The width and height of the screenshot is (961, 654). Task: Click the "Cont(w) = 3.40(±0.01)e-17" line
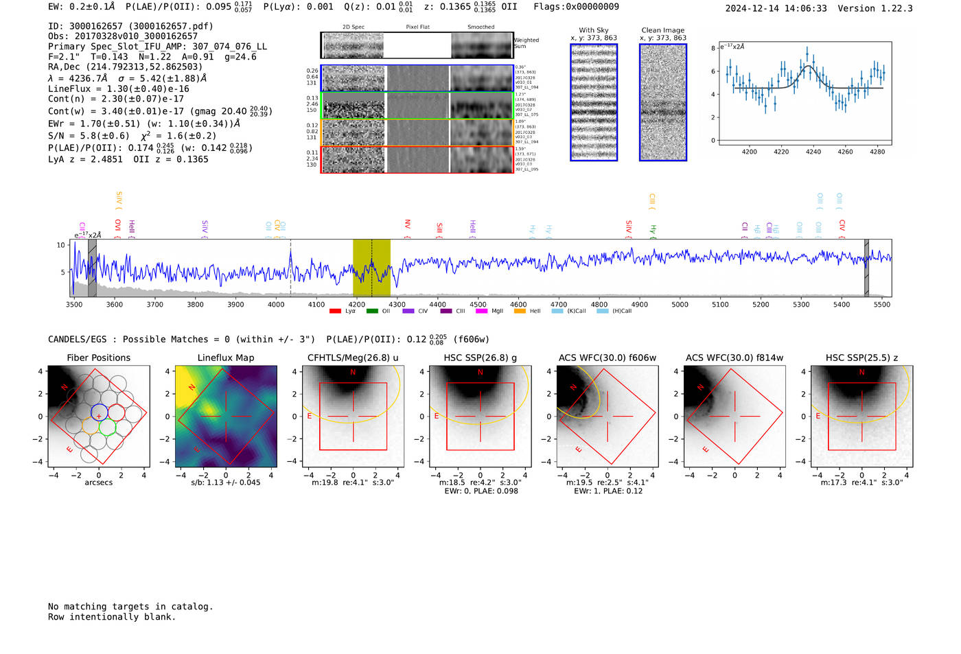point(160,110)
